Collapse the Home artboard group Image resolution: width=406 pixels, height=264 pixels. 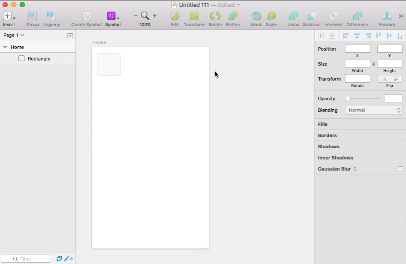tap(5, 47)
